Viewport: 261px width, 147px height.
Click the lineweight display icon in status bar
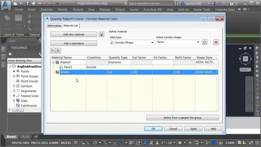pyautogui.click(x=131, y=143)
